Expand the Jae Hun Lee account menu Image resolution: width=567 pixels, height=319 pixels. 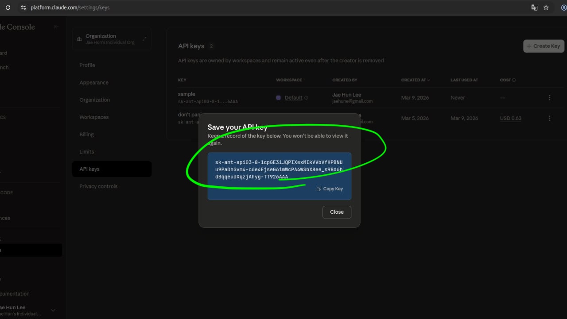53,310
